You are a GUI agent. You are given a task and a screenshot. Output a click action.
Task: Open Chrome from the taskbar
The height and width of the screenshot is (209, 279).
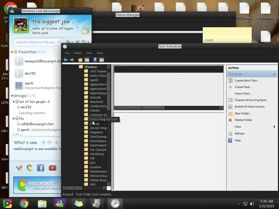(x=24, y=204)
